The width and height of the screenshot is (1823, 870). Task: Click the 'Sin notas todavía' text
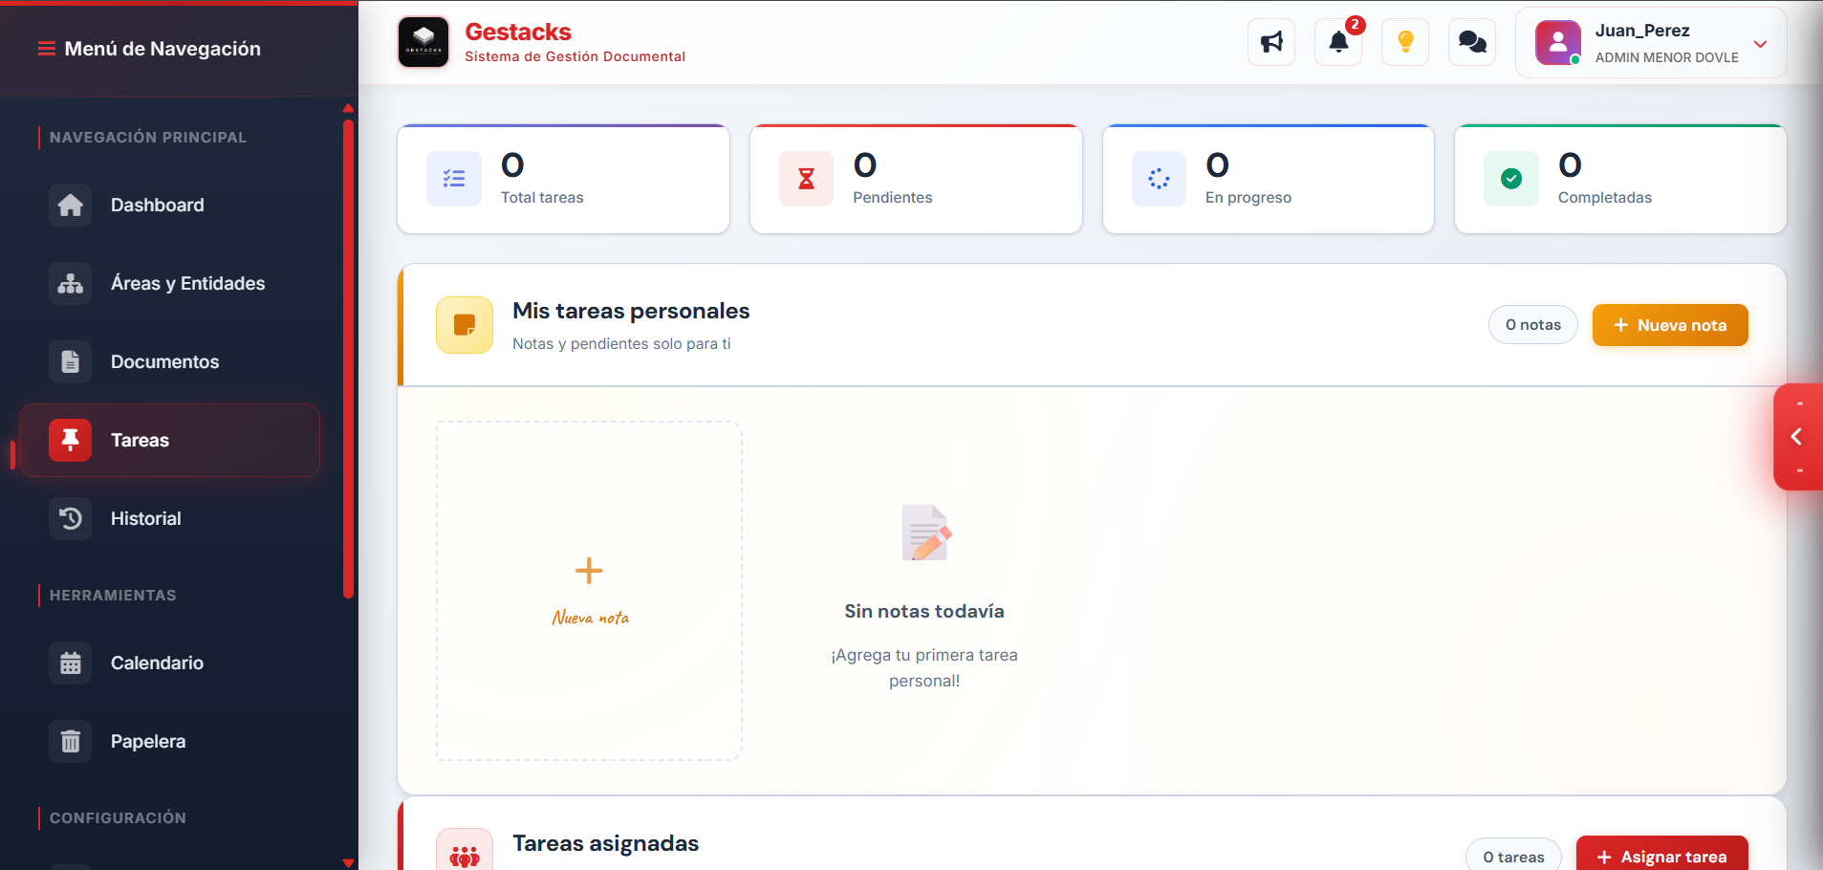tap(924, 611)
